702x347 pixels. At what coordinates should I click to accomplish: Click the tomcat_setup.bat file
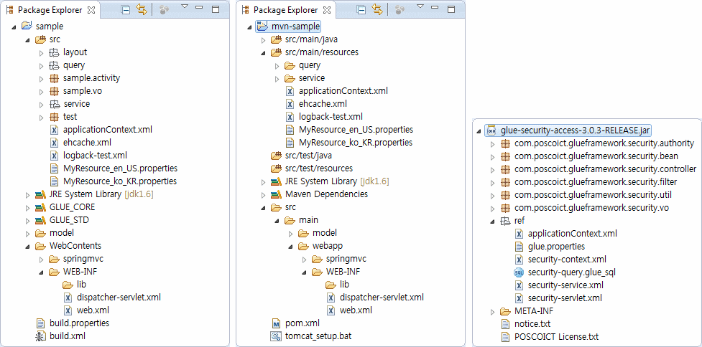[x=318, y=336]
